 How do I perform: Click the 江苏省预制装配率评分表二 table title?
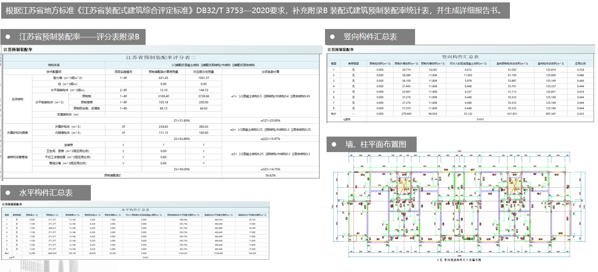[161, 58]
